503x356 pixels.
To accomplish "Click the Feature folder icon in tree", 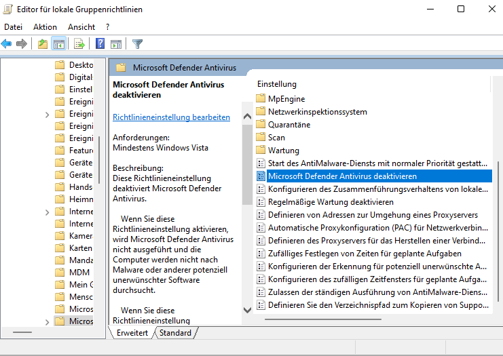I will tap(60, 151).
